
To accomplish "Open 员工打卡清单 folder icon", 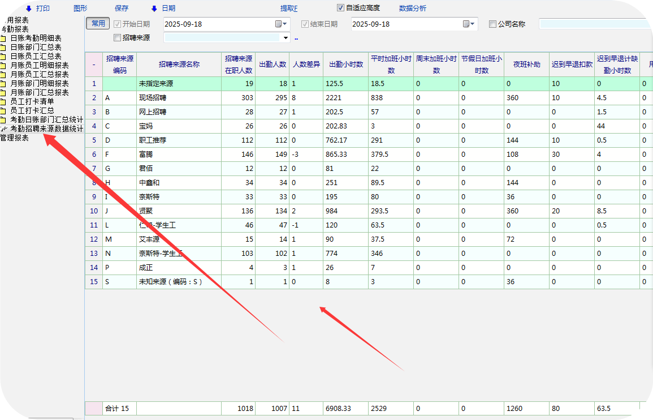I will tap(4, 102).
